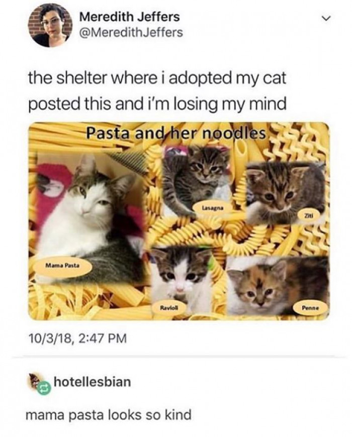Click the Ravioli kitten label
Screen dimensions: 352x437
(x=169, y=308)
